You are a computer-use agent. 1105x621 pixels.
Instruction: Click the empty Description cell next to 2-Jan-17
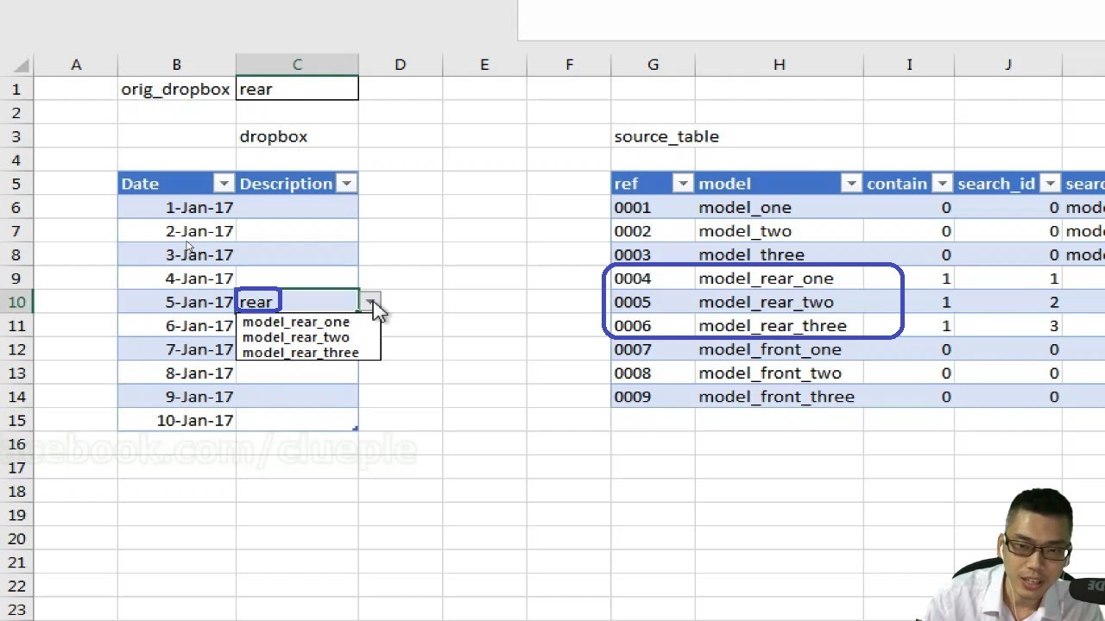click(x=297, y=231)
